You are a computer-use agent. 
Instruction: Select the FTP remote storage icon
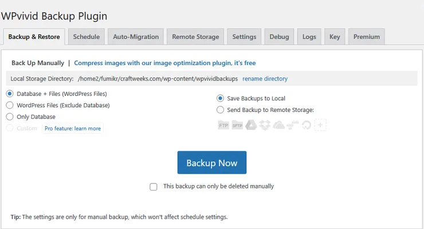(223, 125)
